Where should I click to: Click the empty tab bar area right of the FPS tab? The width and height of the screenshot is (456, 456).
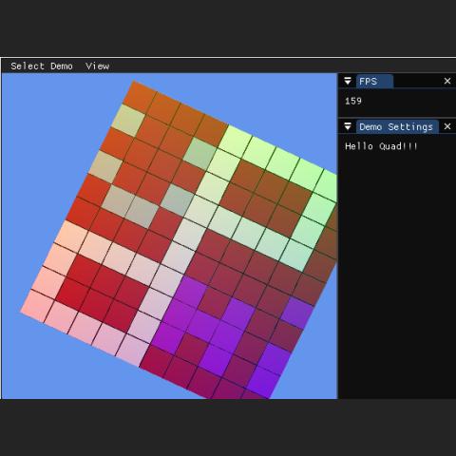point(417,82)
